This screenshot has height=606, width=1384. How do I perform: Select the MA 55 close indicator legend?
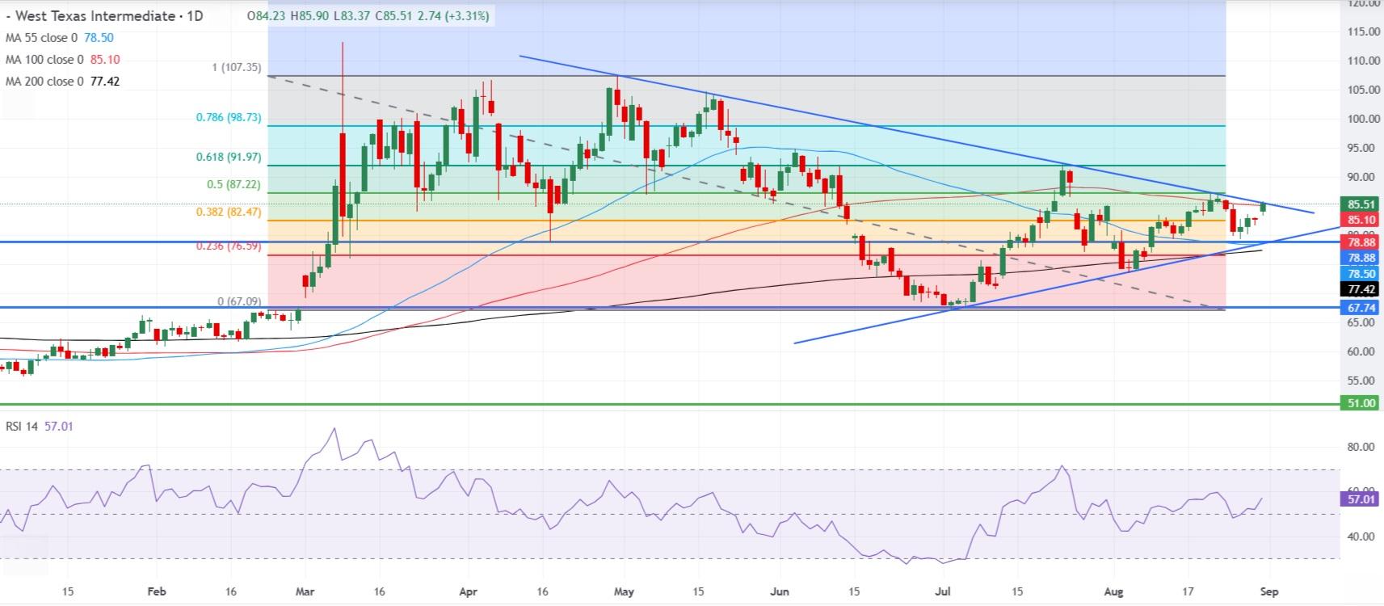(59, 38)
